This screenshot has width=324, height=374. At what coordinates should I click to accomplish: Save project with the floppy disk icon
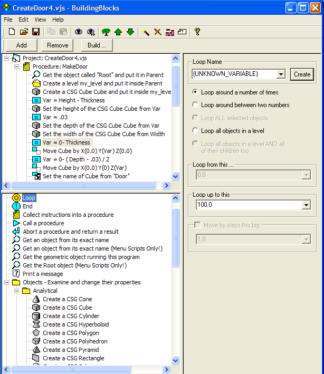[x=36, y=32]
